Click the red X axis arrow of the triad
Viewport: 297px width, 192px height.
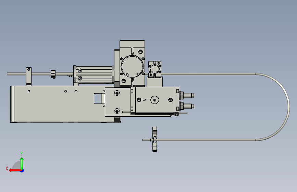point(15,170)
